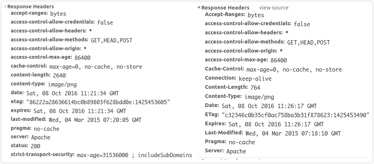The image size is (374, 164).
Task: Click the capitalized Content-Type header label
Action: pyautogui.click(x=223, y=96)
